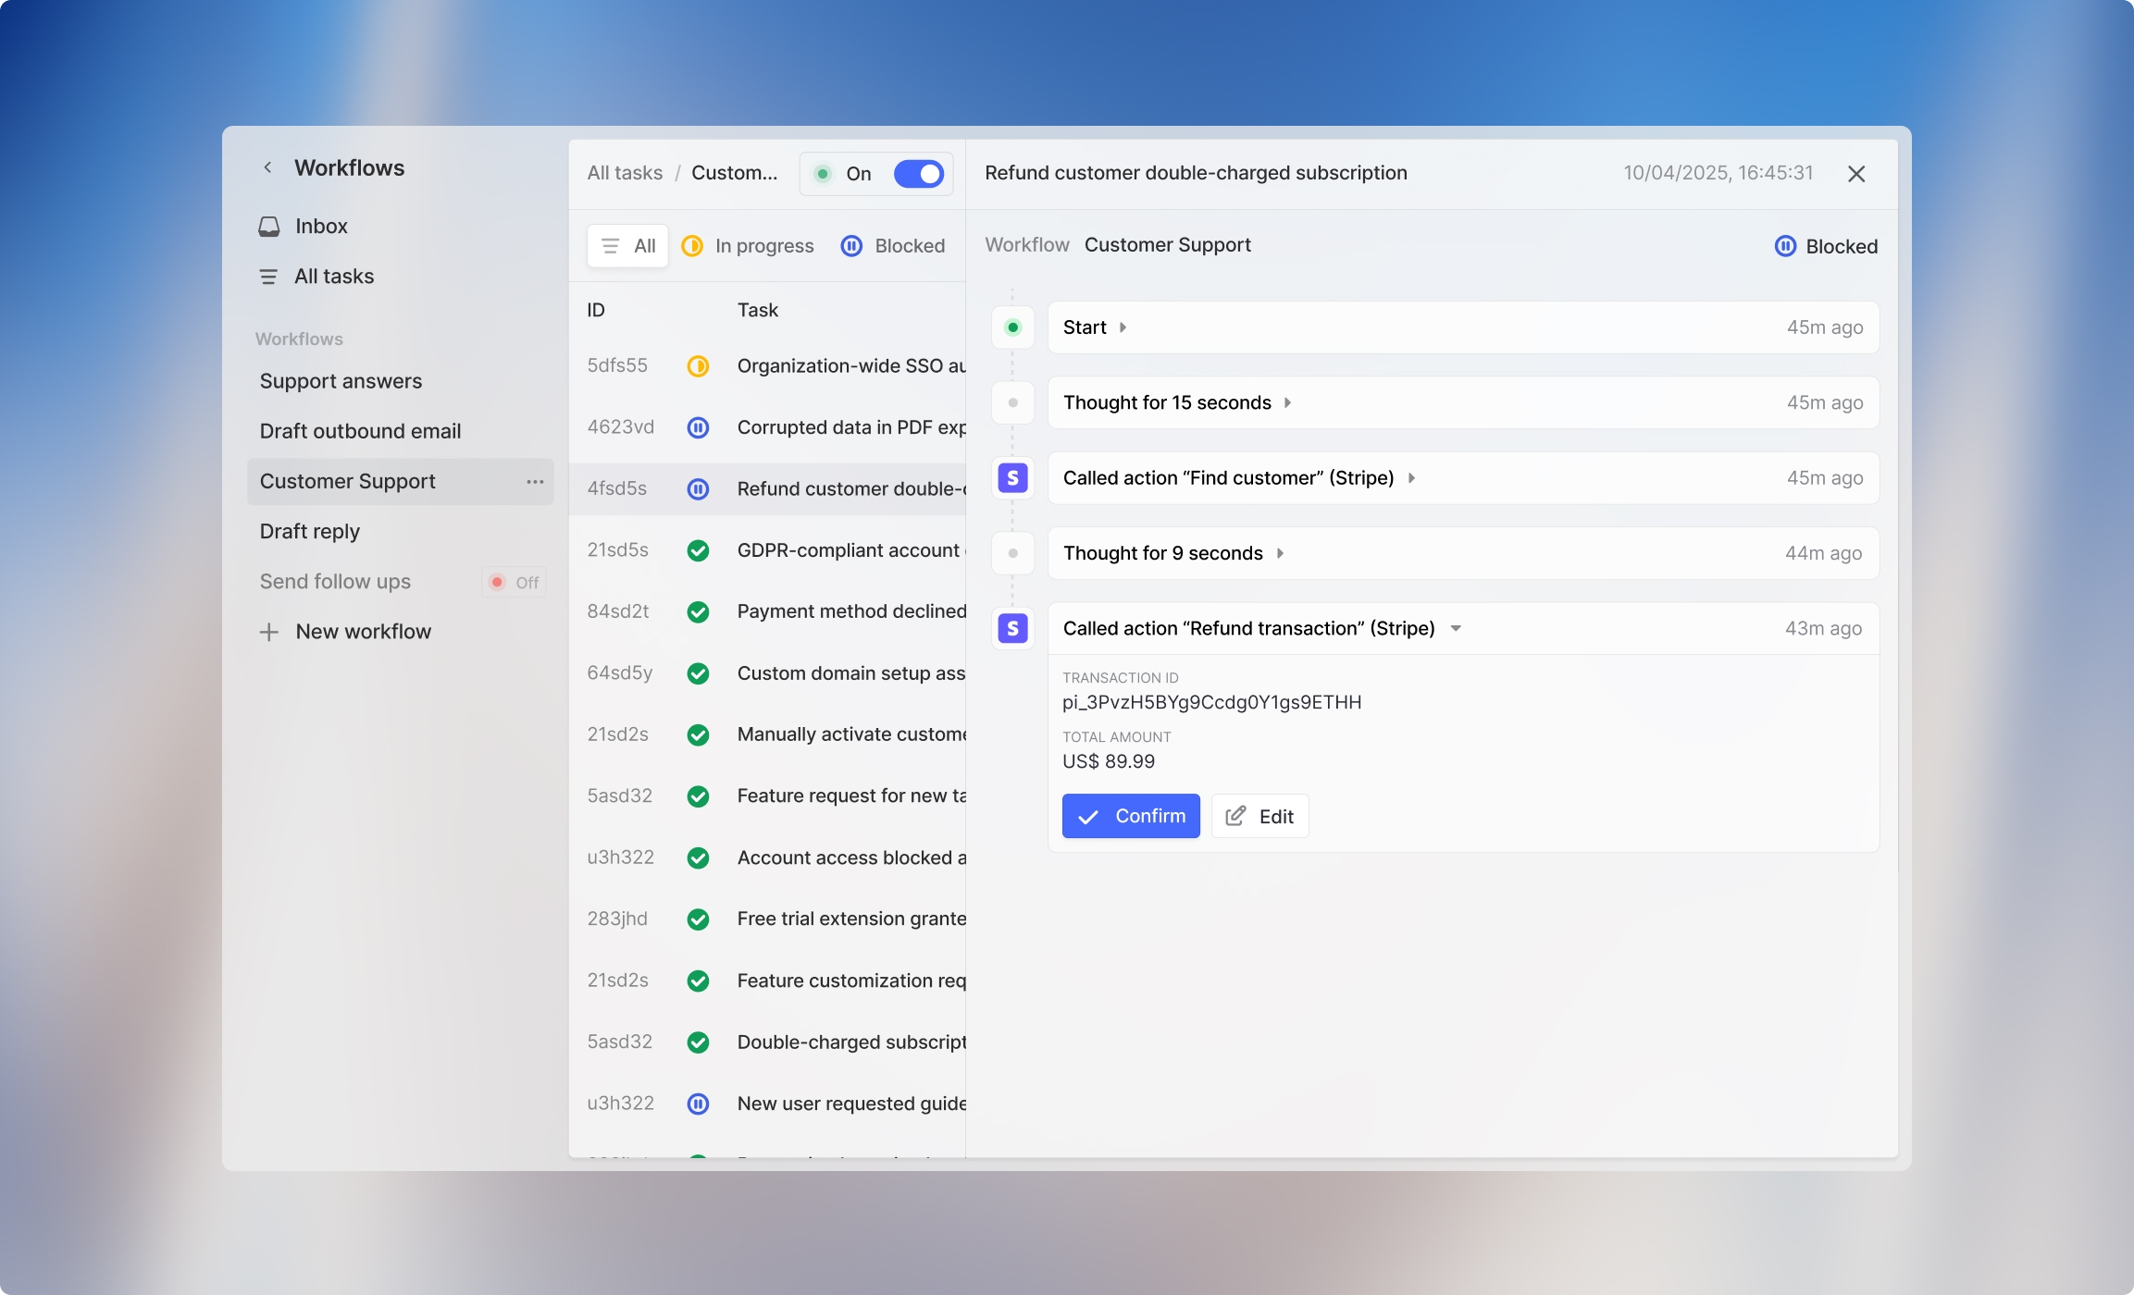Filter tasks by In progress tab
The height and width of the screenshot is (1295, 2134).
pos(749,246)
